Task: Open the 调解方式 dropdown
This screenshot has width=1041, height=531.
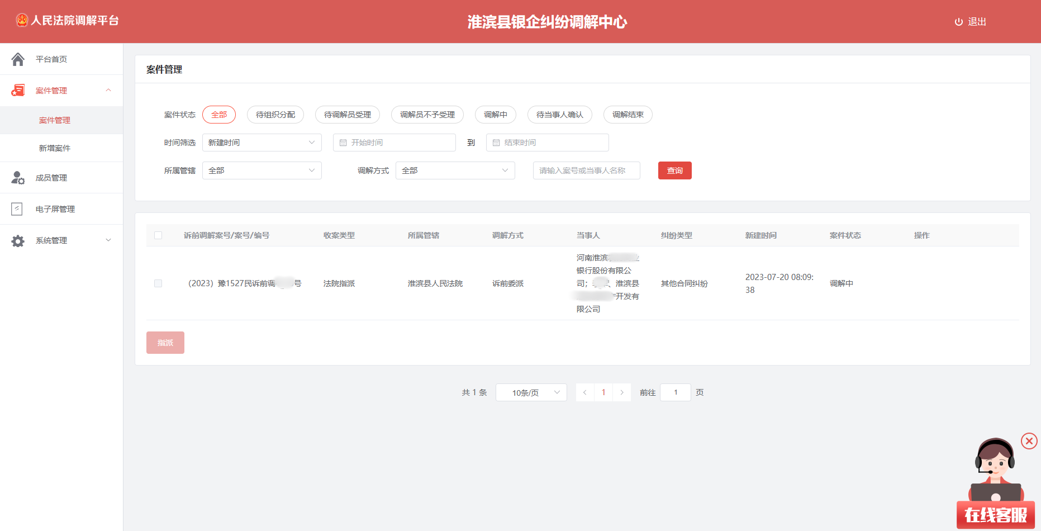Action: pyautogui.click(x=455, y=170)
